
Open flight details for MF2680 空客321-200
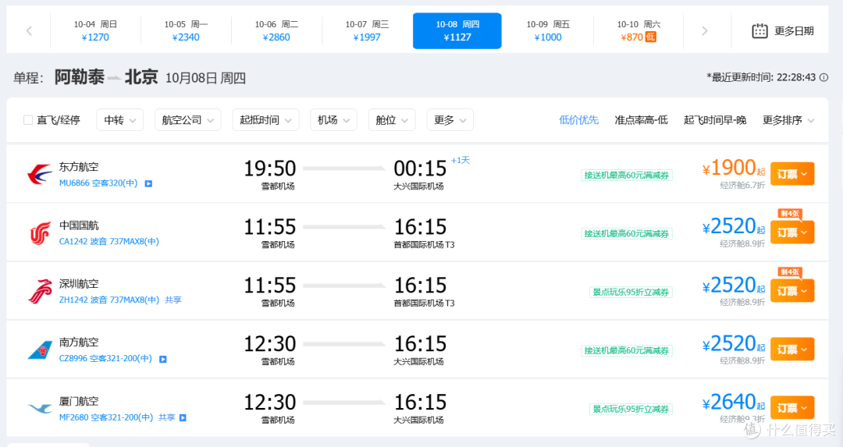(x=106, y=417)
